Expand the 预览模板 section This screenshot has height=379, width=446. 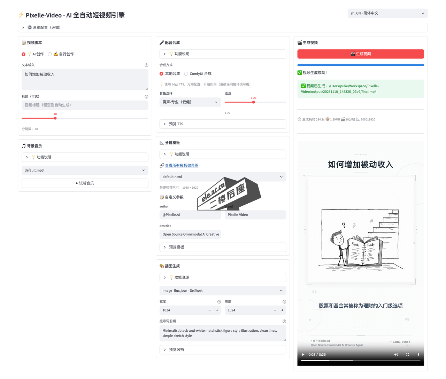coord(223,247)
